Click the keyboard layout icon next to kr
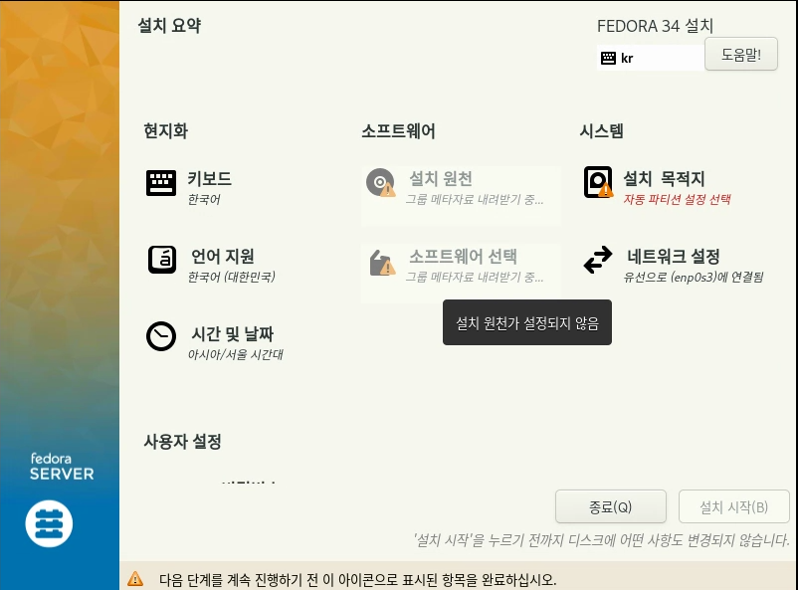 (x=608, y=58)
